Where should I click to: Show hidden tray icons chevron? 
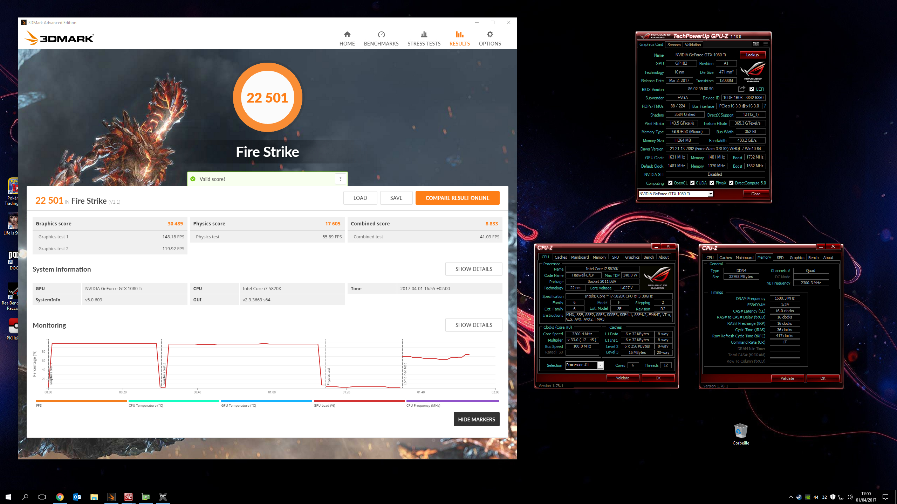click(790, 497)
